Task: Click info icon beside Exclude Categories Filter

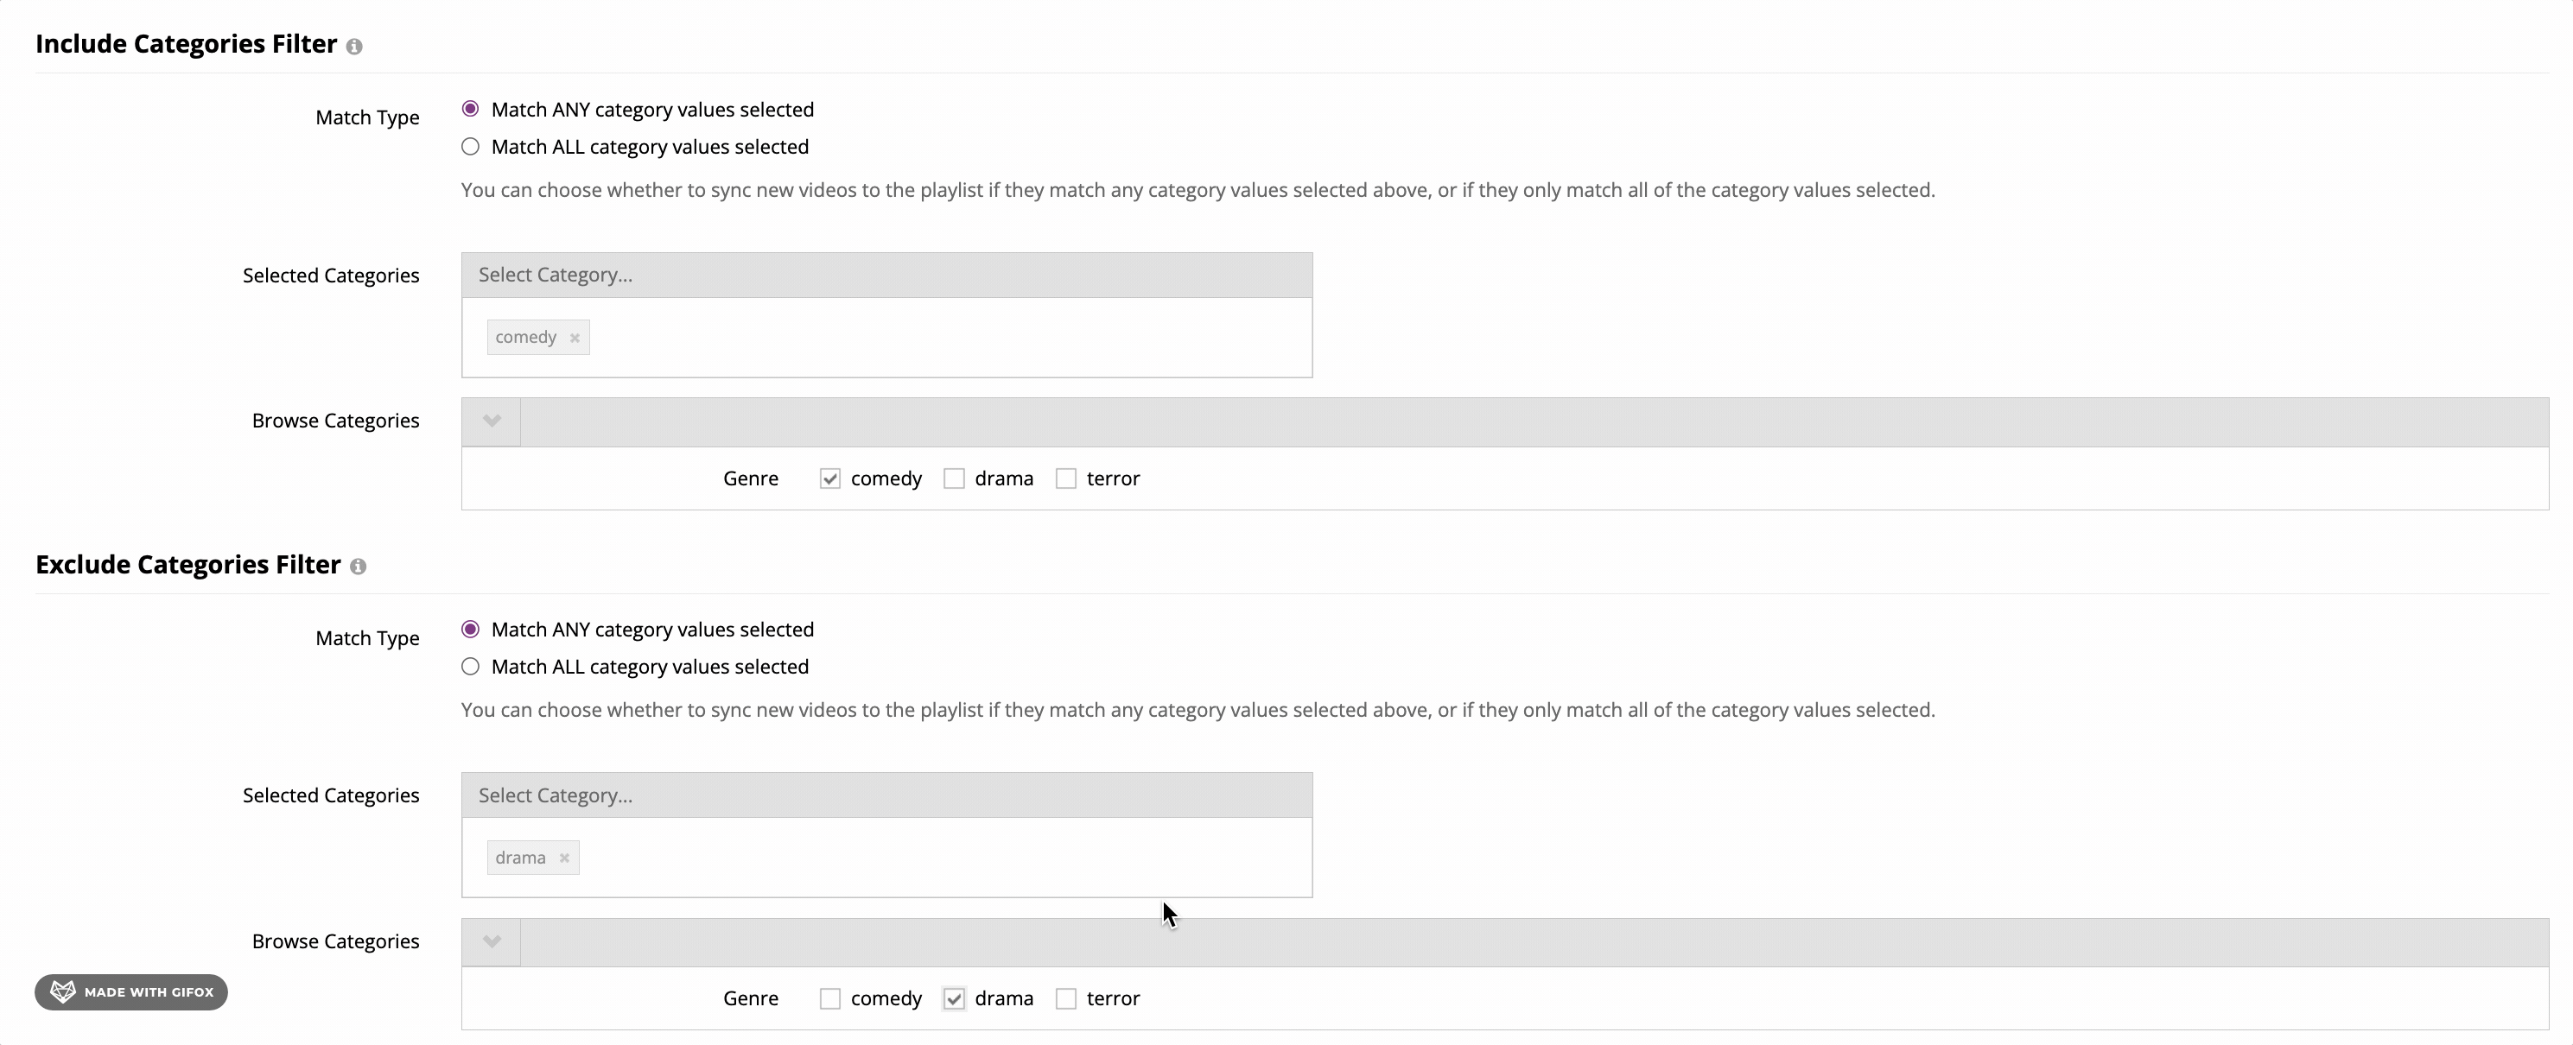Action: pos(358,566)
